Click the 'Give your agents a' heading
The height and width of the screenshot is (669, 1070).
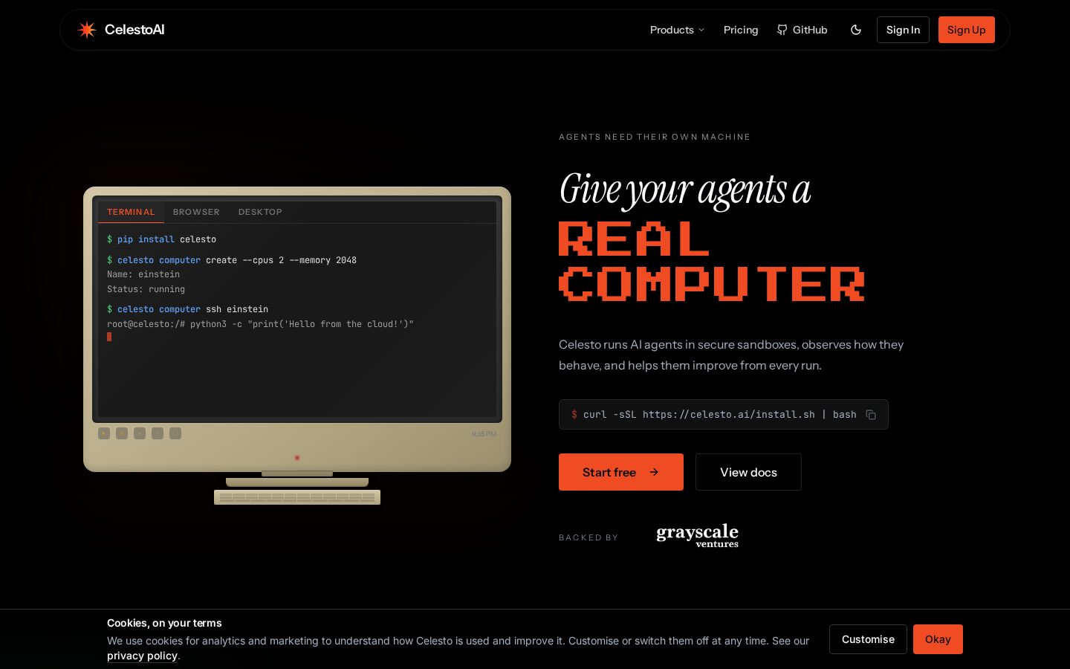(684, 190)
